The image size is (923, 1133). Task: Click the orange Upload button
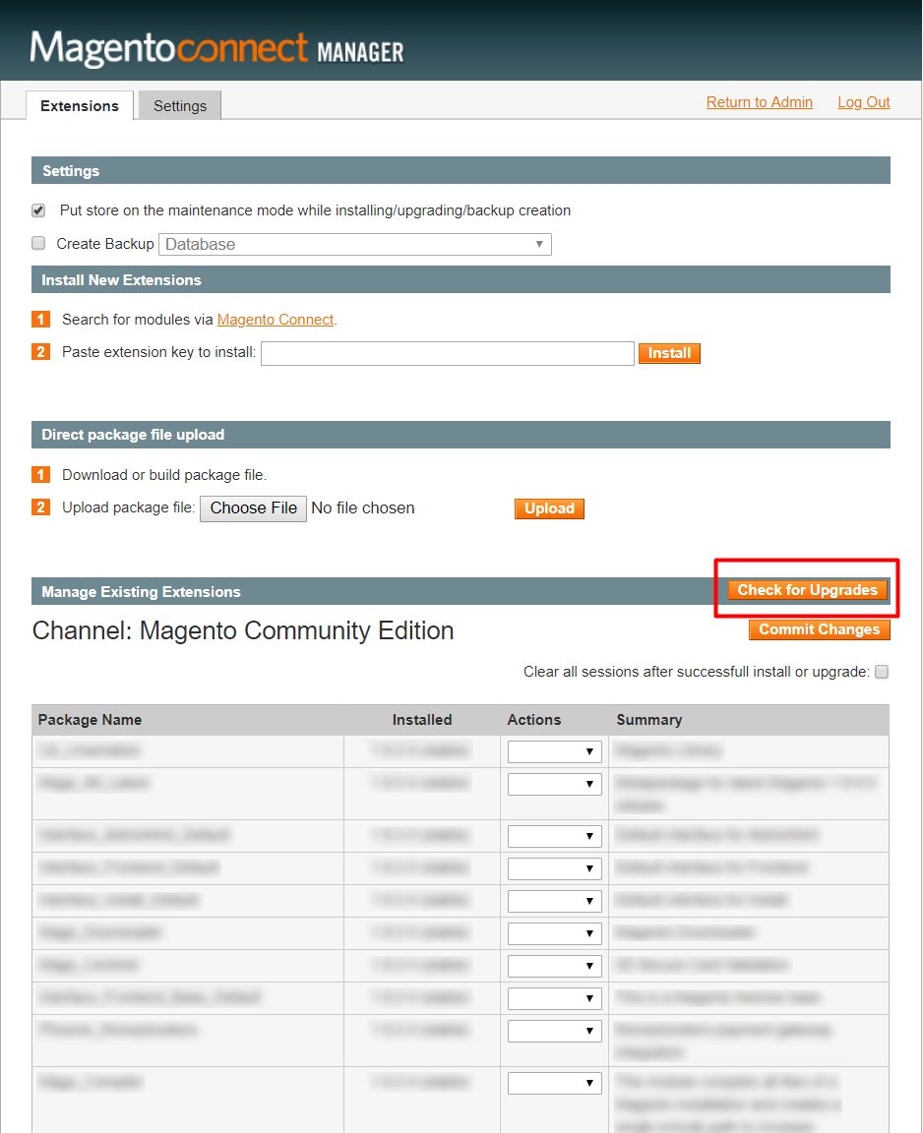point(549,508)
